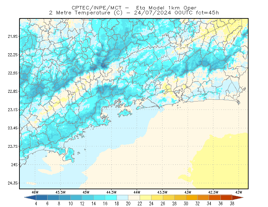Pick the 20–22 degree cream legend swatch

134,198
